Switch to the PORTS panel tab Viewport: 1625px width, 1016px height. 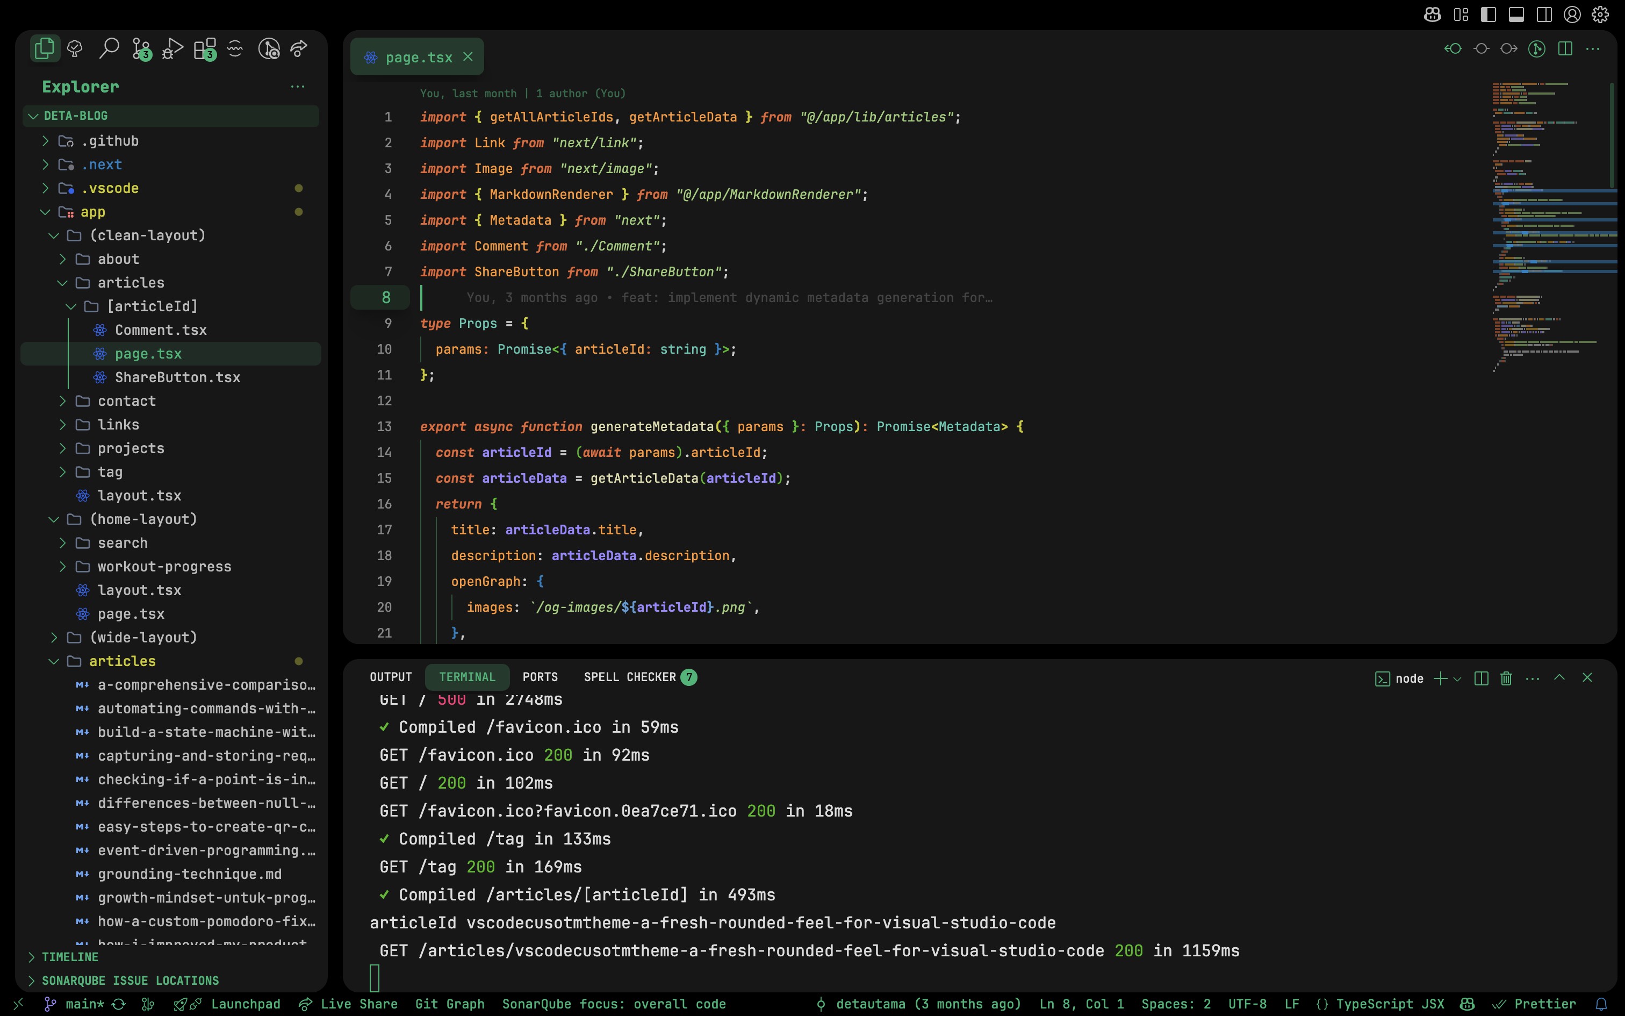pyautogui.click(x=540, y=677)
